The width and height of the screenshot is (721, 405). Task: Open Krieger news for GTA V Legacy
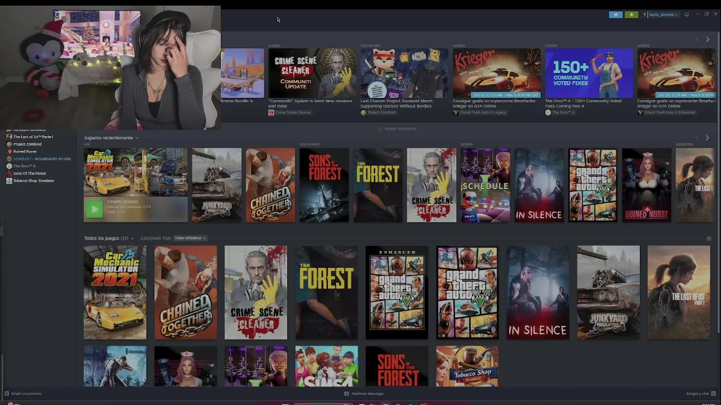pos(497,73)
